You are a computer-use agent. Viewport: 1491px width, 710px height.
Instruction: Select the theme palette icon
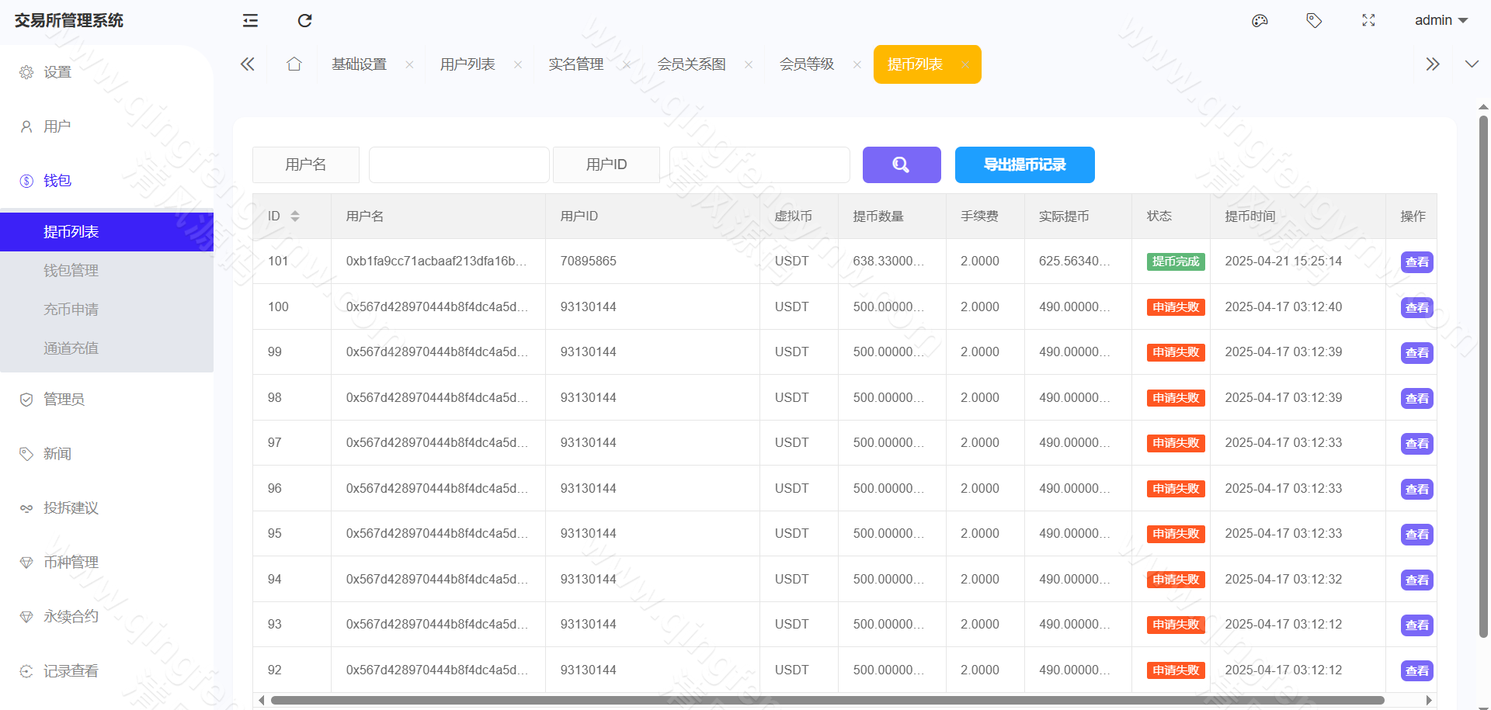pos(1260,20)
